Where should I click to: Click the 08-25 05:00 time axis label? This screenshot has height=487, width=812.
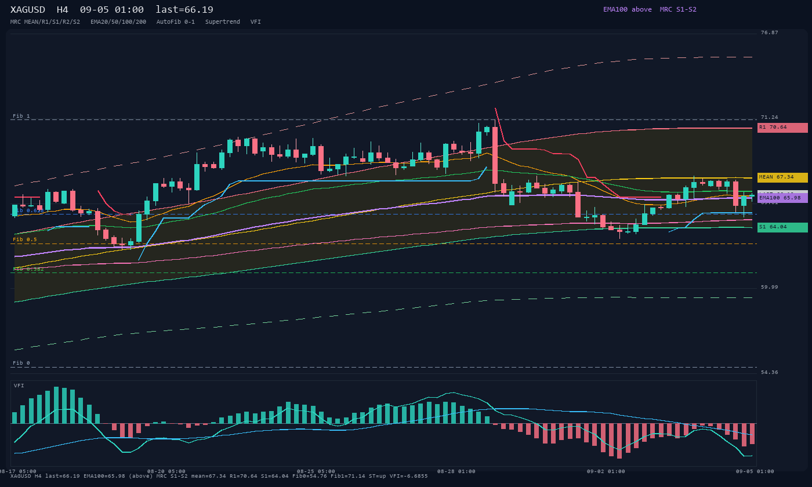tap(316, 471)
